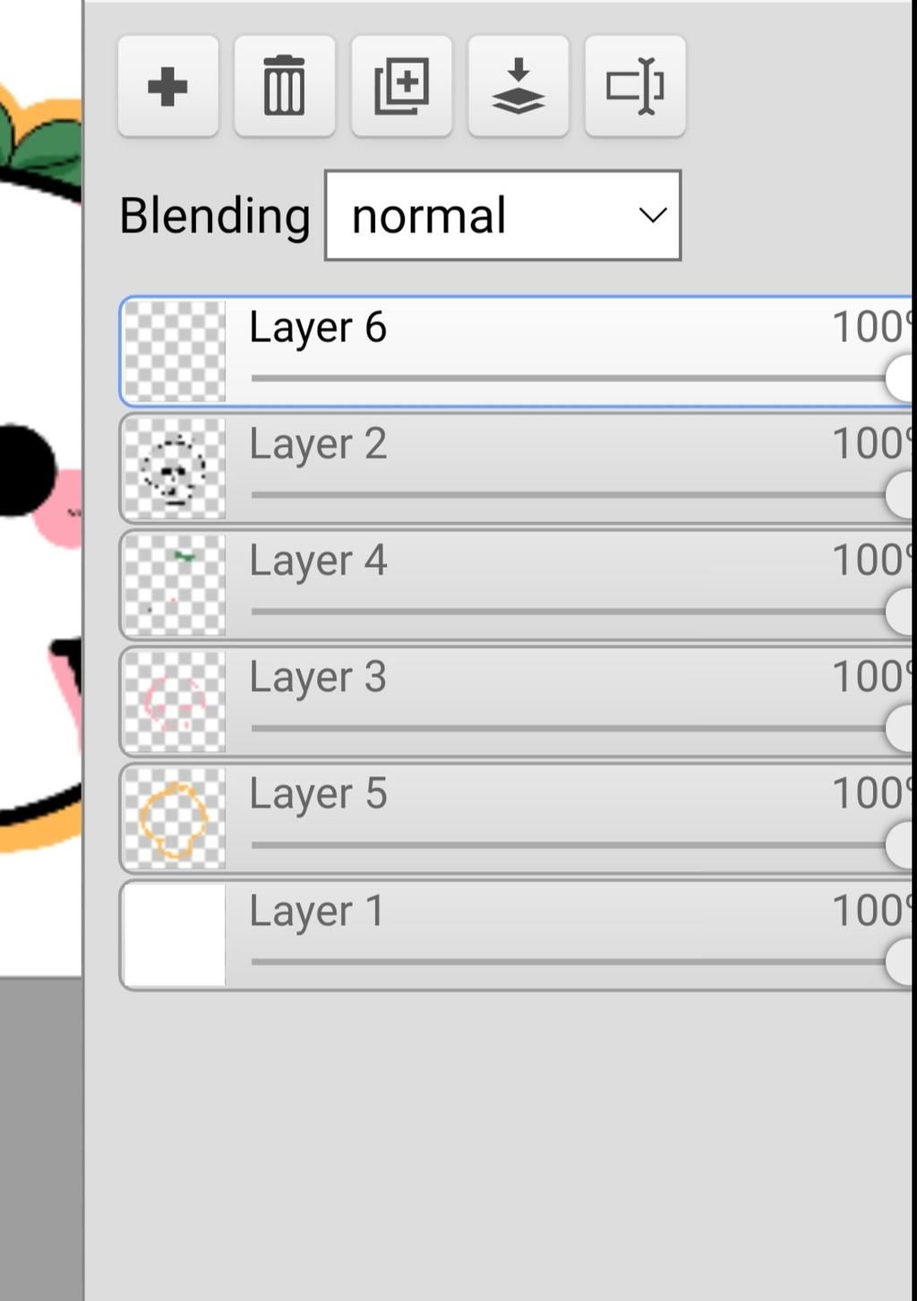Select Layer 4 in the layer list
Image resolution: width=917 pixels, height=1301 pixels.
click(x=318, y=561)
